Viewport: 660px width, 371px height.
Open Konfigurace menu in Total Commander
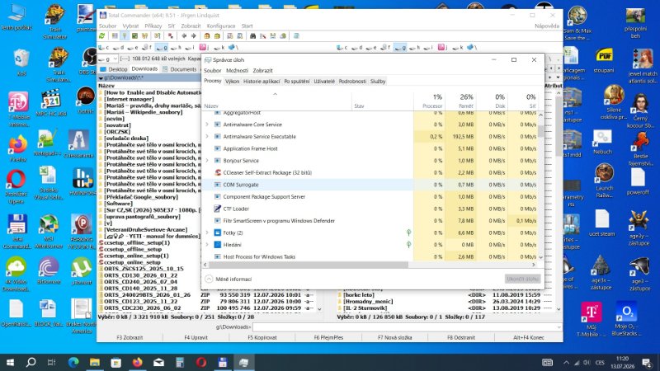click(x=221, y=26)
